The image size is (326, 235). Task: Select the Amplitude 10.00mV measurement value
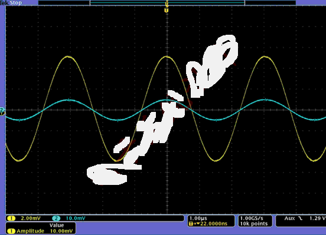pyautogui.click(x=61, y=231)
